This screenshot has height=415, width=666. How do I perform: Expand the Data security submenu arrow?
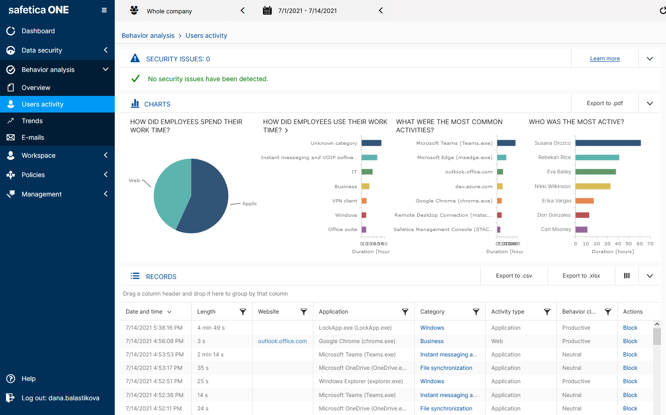(x=106, y=50)
